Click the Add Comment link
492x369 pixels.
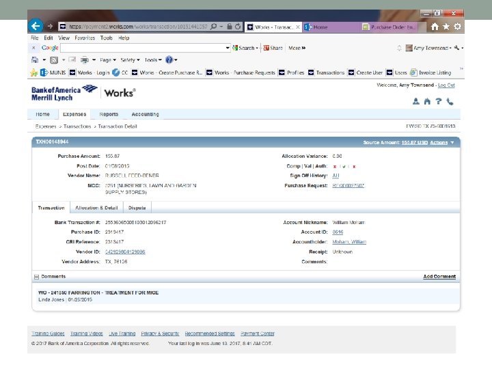[439, 277]
